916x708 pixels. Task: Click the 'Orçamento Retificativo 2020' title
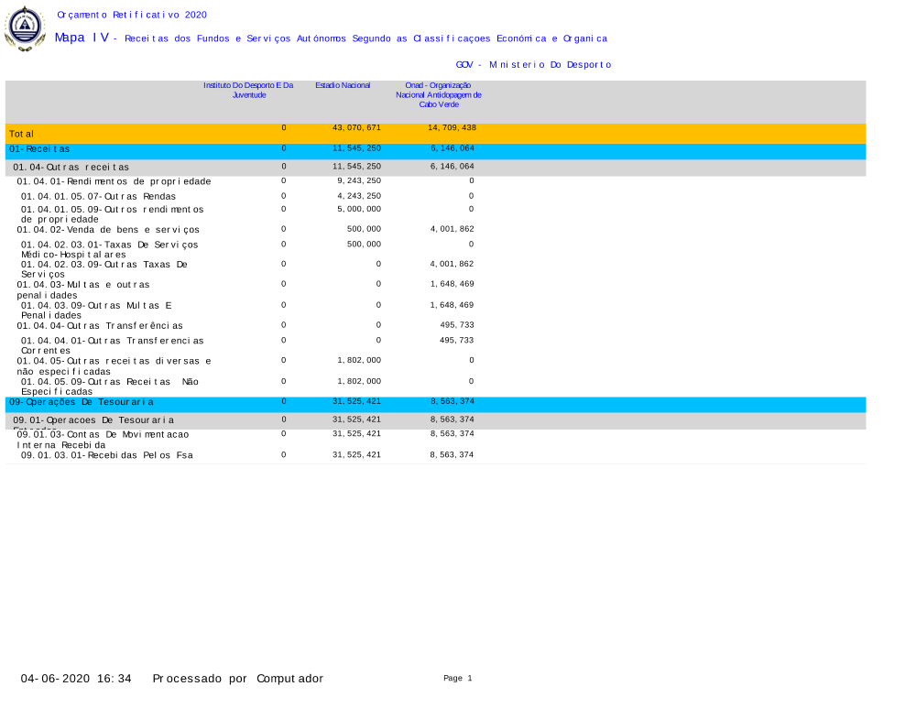[132, 15]
